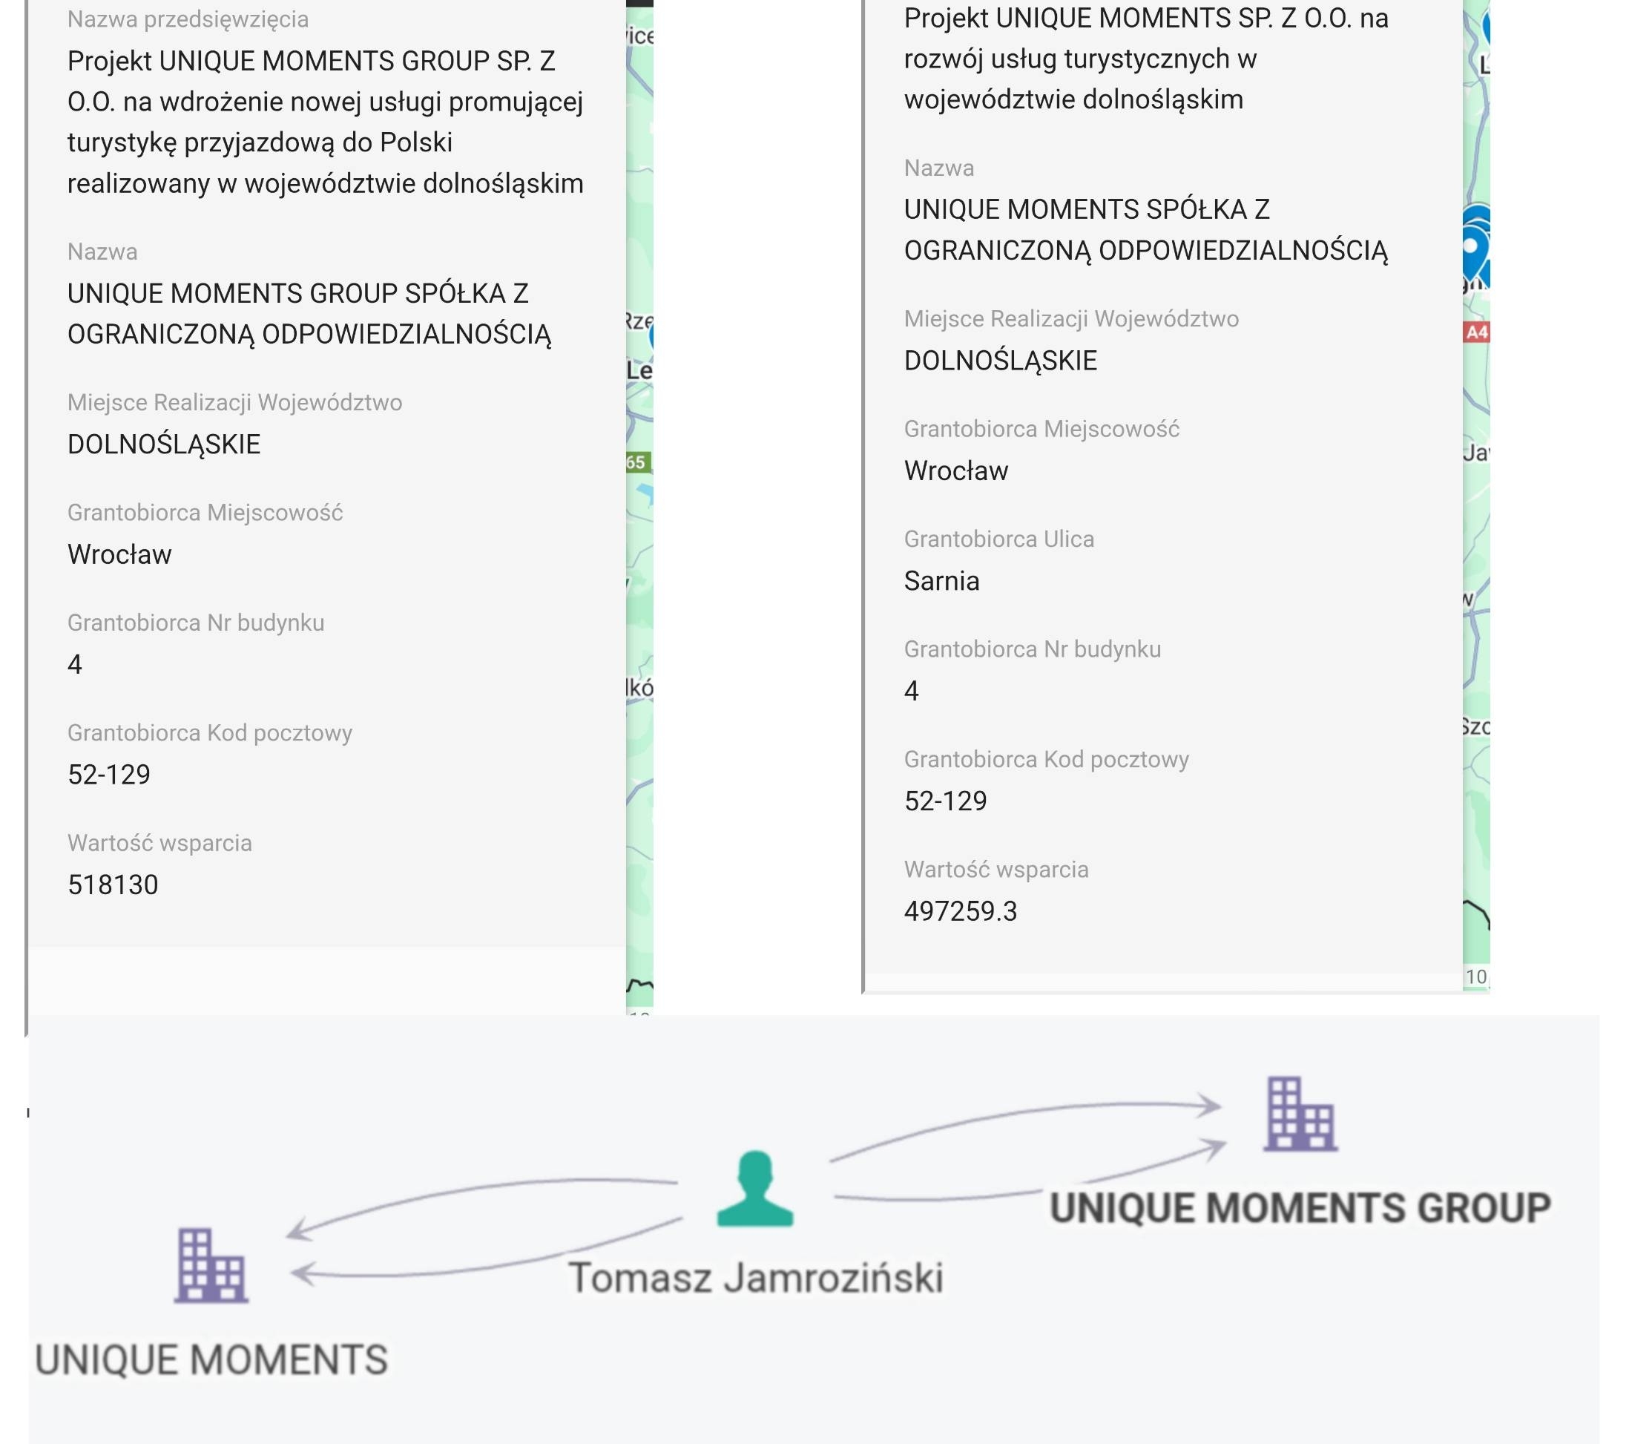Click the 518130 support value
Screen dimensions: 1629x1444
tap(113, 885)
